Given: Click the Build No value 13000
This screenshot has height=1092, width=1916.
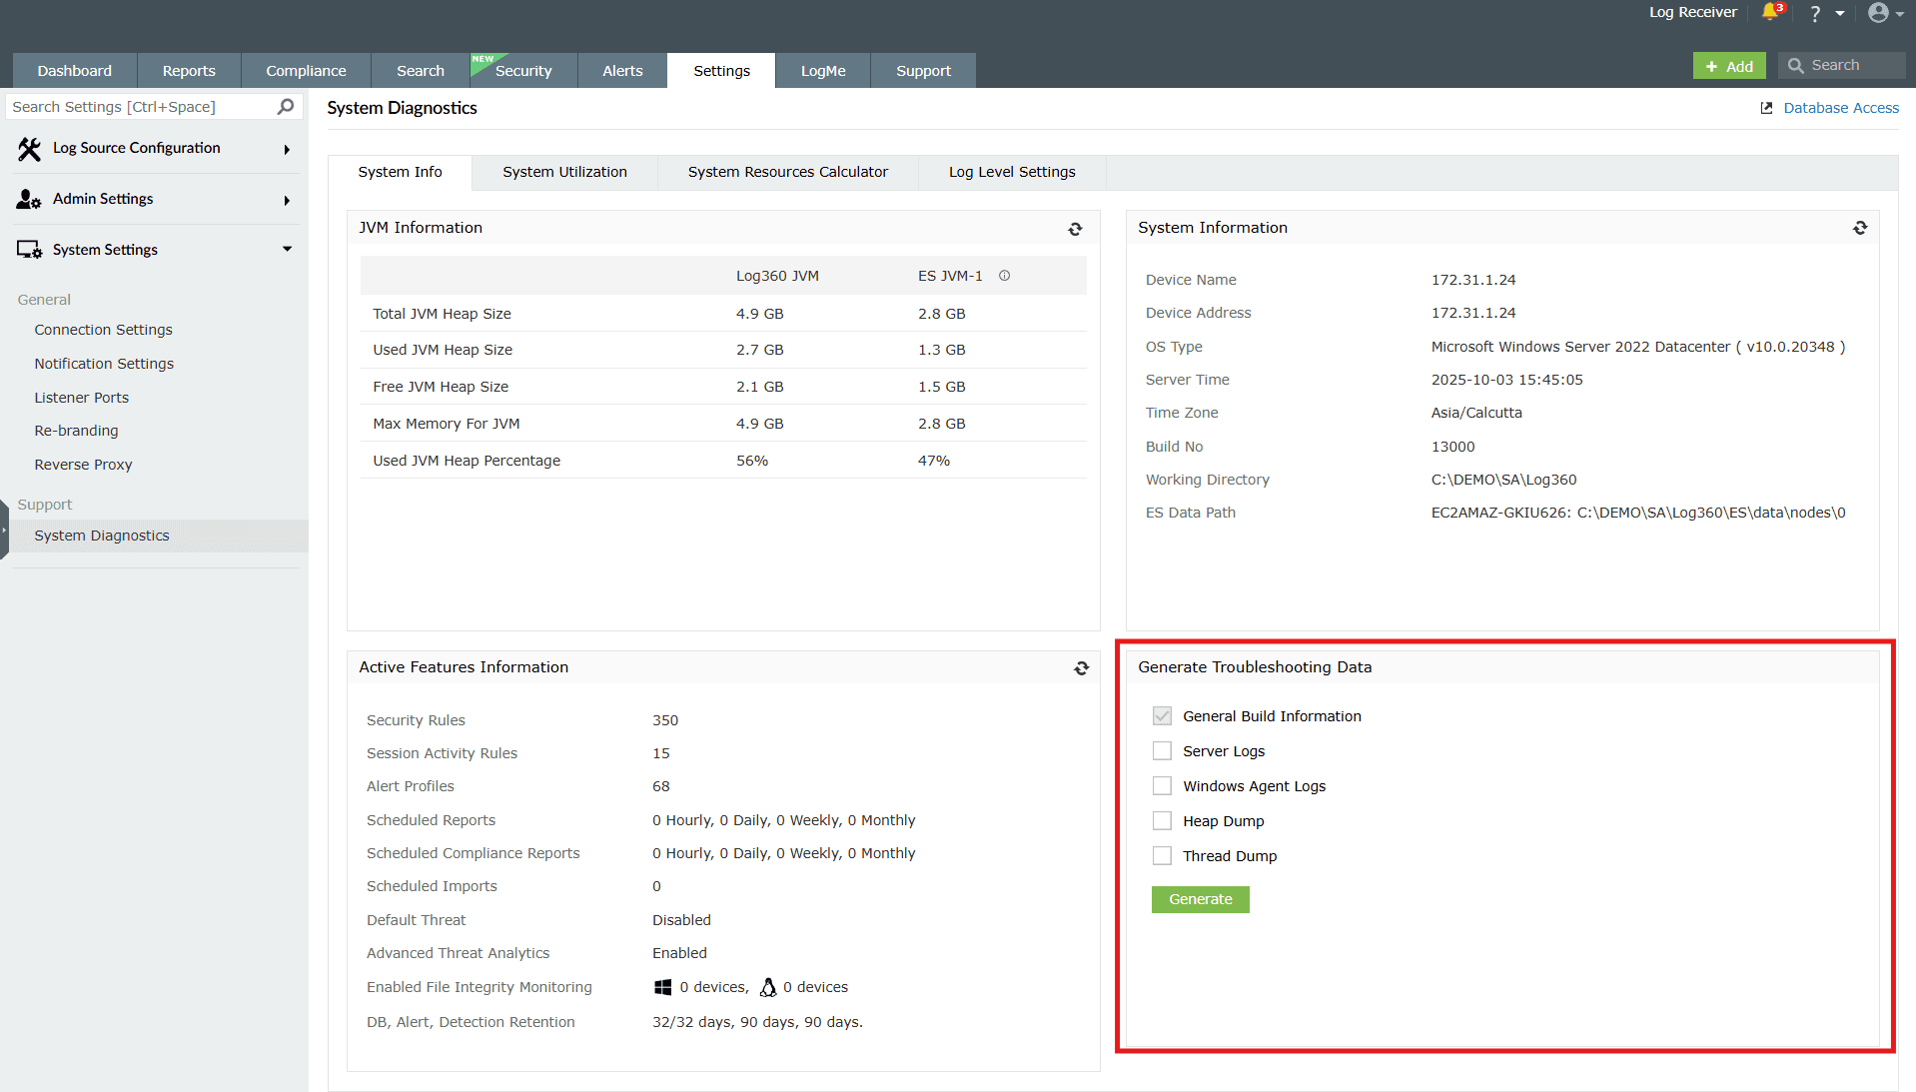Looking at the screenshot, I should pos(1452,447).
